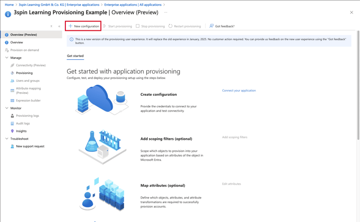Collapse the sidebar with double-chevron icon
This screenshot has width=360, height=222.
point(59,26)
